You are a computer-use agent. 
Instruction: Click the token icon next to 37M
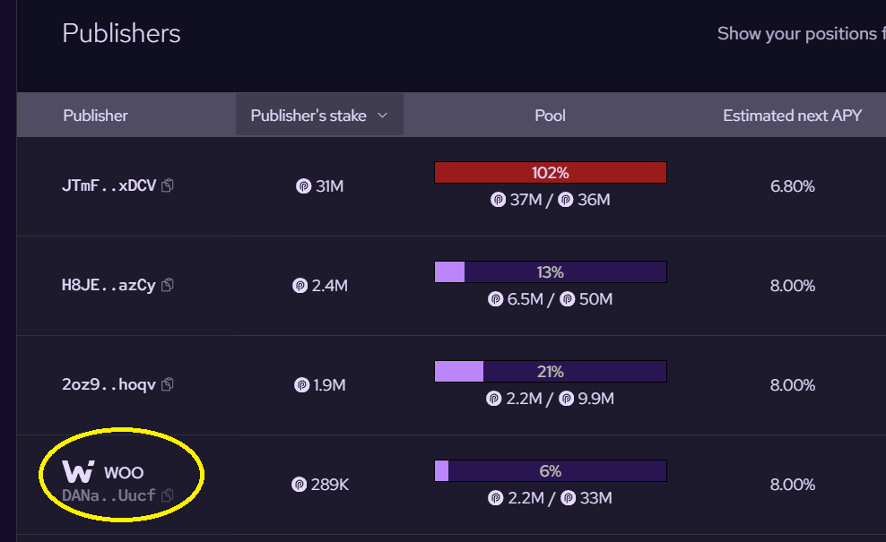(x=498, y=200)
